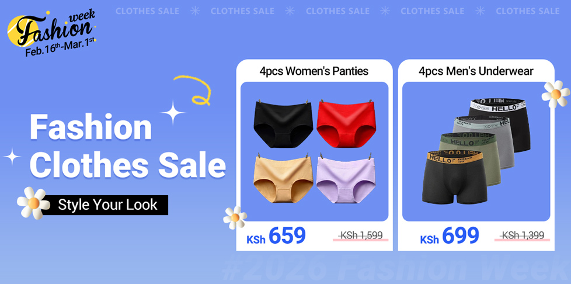Open the 4pcs Women's Panties title
Image resolution: width=571 pixels, height=284 pixels.
[314, 71]
